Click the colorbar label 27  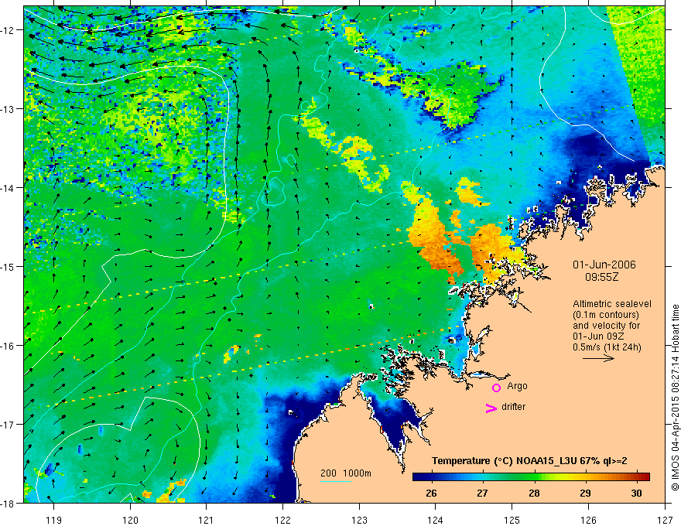point(482,493)
